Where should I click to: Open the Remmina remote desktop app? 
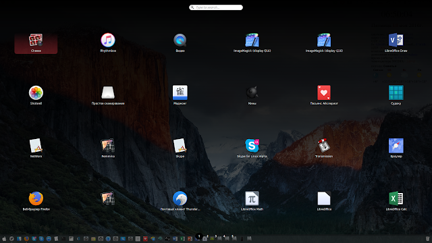point(108,146)
